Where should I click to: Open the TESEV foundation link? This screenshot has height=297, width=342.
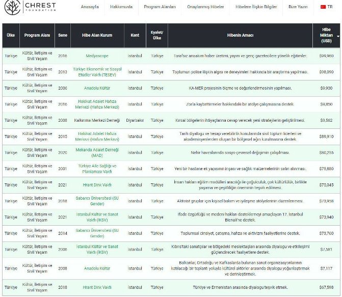97,72
